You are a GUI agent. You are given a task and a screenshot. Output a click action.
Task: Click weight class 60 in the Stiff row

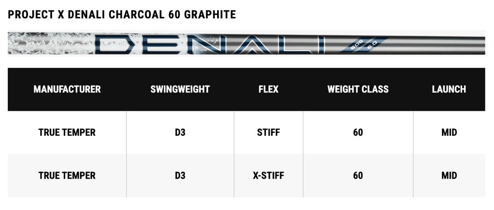(358, 132)
